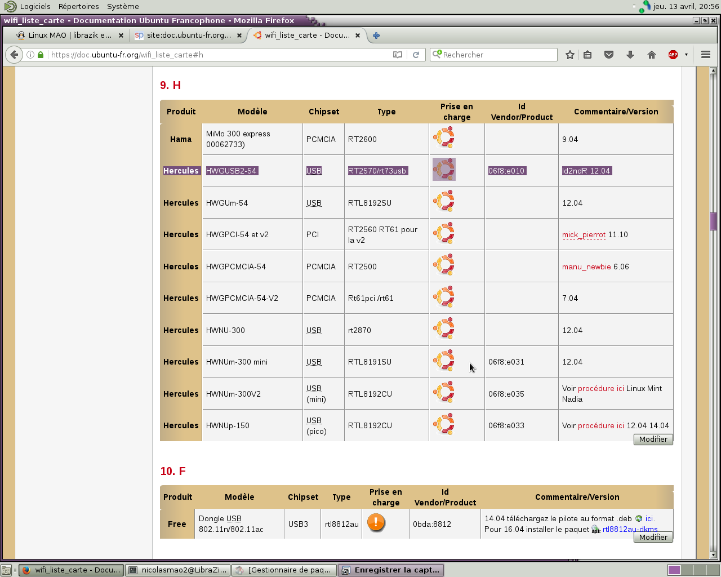Close the site:doc.ubuntu-fr.org tab
This screenshot has width=721, height=577.
tap(239, 35)
